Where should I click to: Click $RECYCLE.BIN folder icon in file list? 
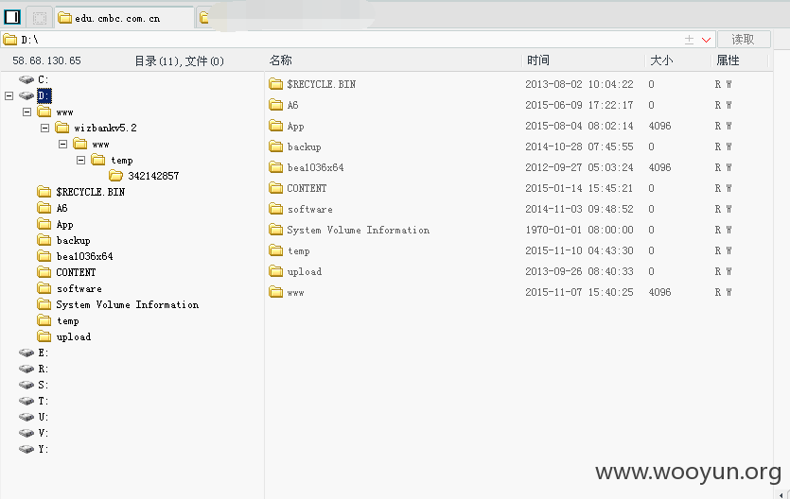click(275, 84)
